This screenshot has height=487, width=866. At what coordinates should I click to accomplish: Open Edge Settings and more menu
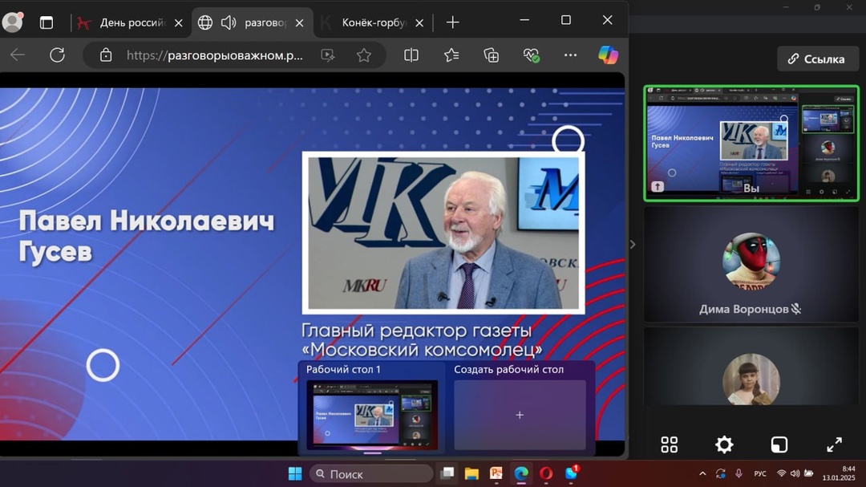coord(571,55)
